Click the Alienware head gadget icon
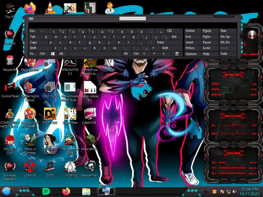The image size is (263, 197). click(x=252, y=35)
